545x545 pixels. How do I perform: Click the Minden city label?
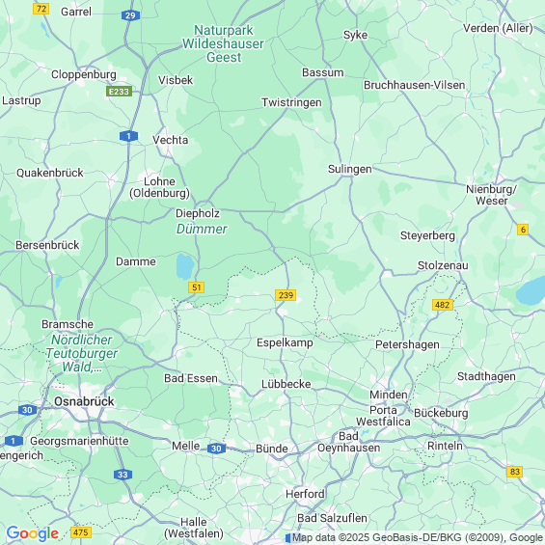pyautogui.click(x=388, y=395)
